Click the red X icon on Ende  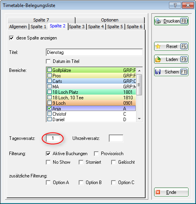(158, 192)
